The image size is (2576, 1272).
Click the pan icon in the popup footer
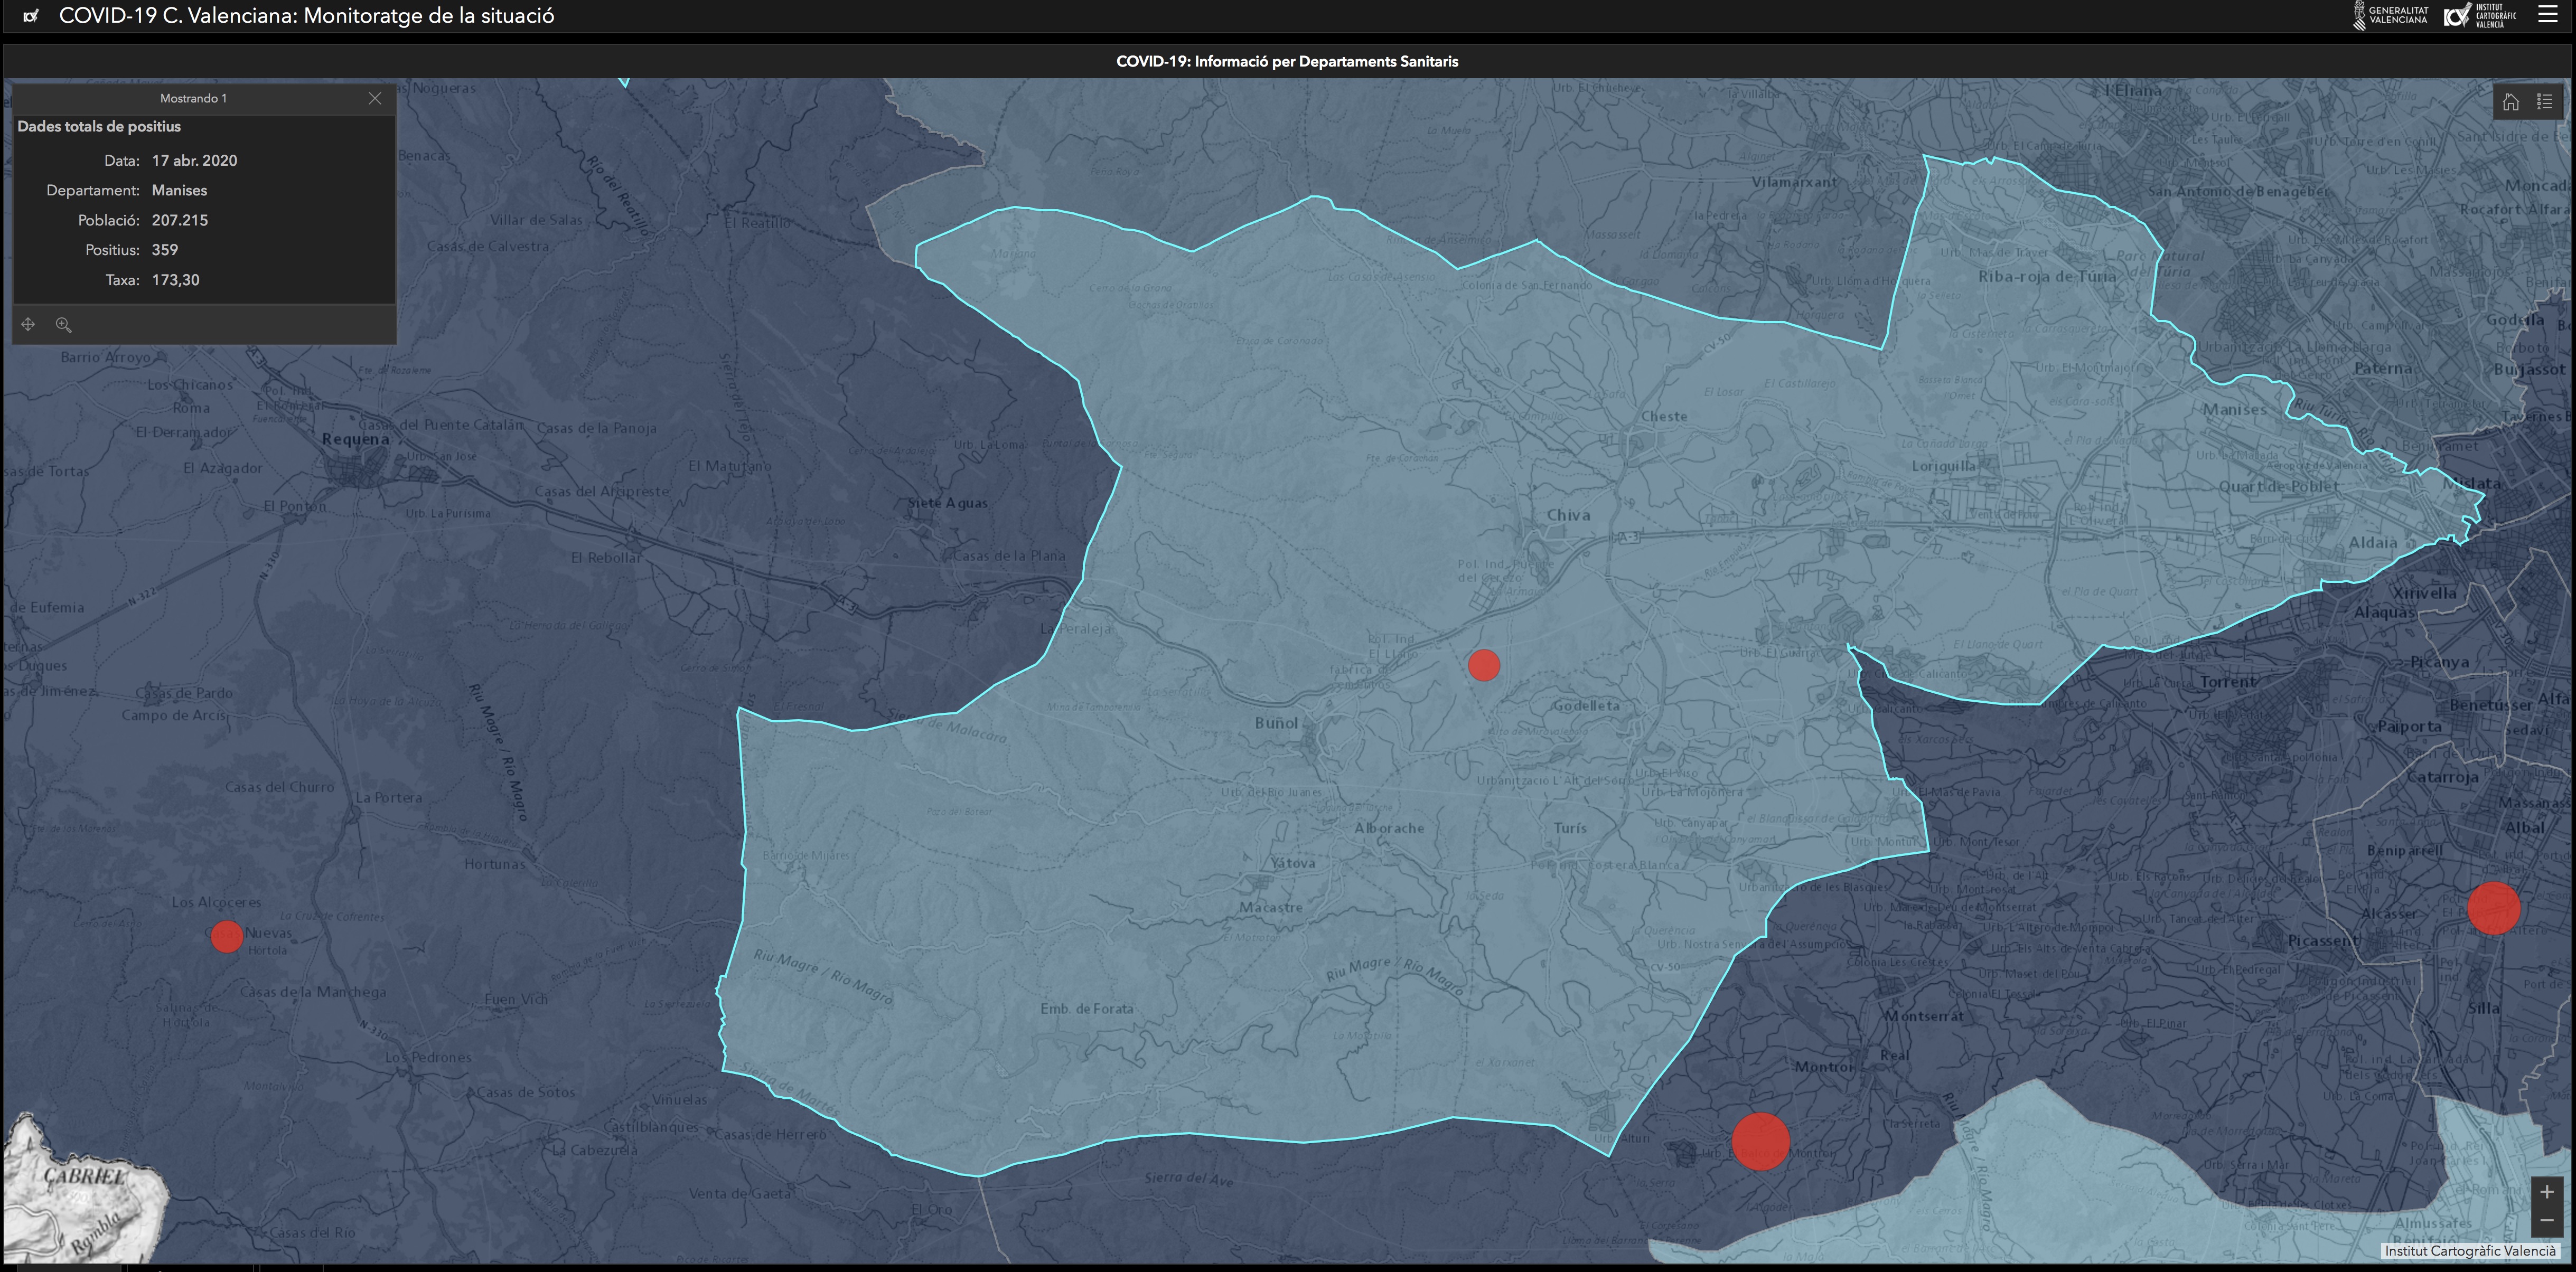click(x=28, y=324)
